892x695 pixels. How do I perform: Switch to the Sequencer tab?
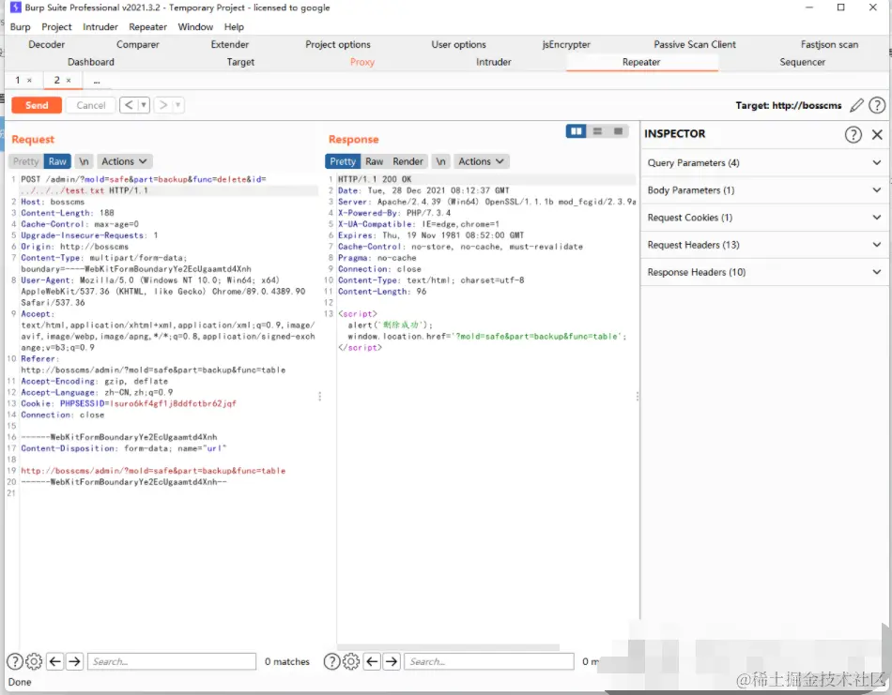pos(802,62)
